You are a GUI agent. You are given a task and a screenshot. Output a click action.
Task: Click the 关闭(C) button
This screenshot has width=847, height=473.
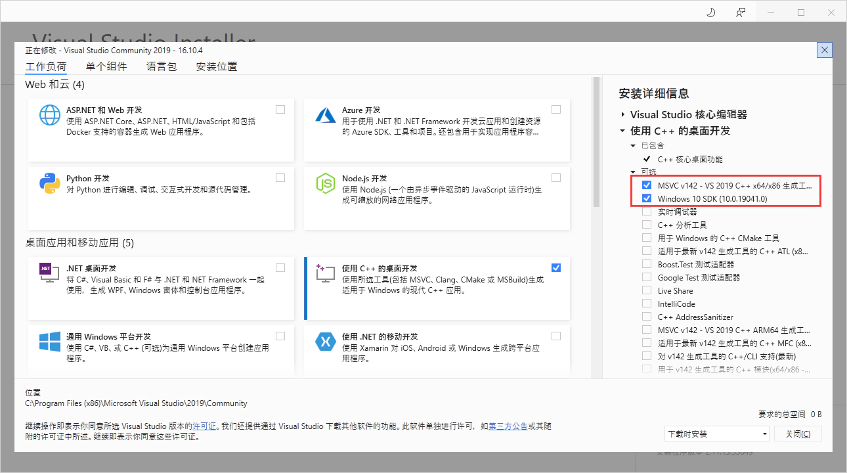pyautogui.click(x=798, y=434)
